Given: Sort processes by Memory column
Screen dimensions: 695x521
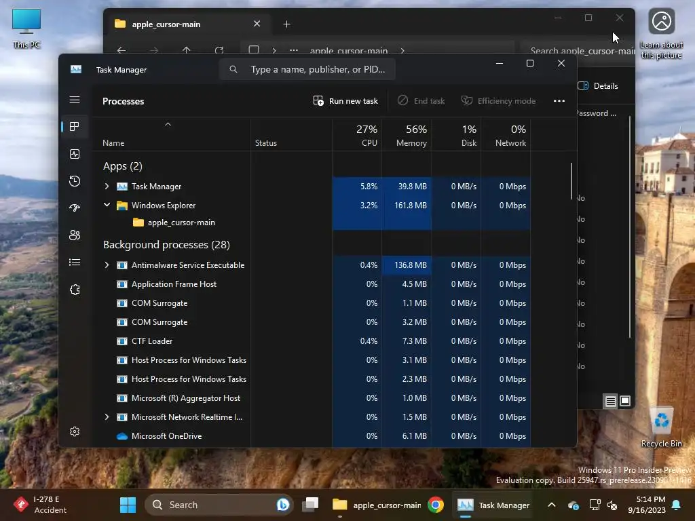Looking at the screenshot, I should click(407, 136).
